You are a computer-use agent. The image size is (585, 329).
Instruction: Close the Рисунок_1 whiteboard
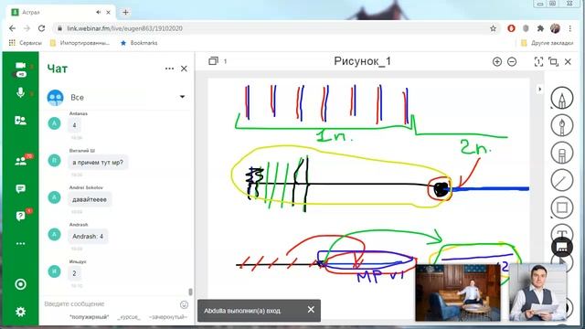click(568, 61)
